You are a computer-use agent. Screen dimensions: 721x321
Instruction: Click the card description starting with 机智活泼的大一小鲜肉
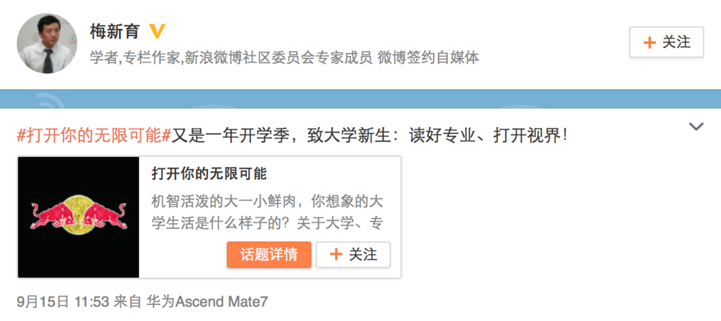tap(267, 212)
